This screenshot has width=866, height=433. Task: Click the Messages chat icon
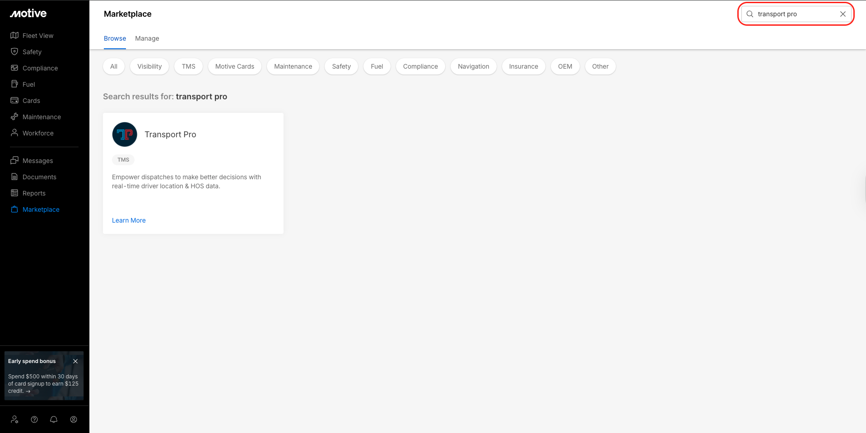point(14,160)
